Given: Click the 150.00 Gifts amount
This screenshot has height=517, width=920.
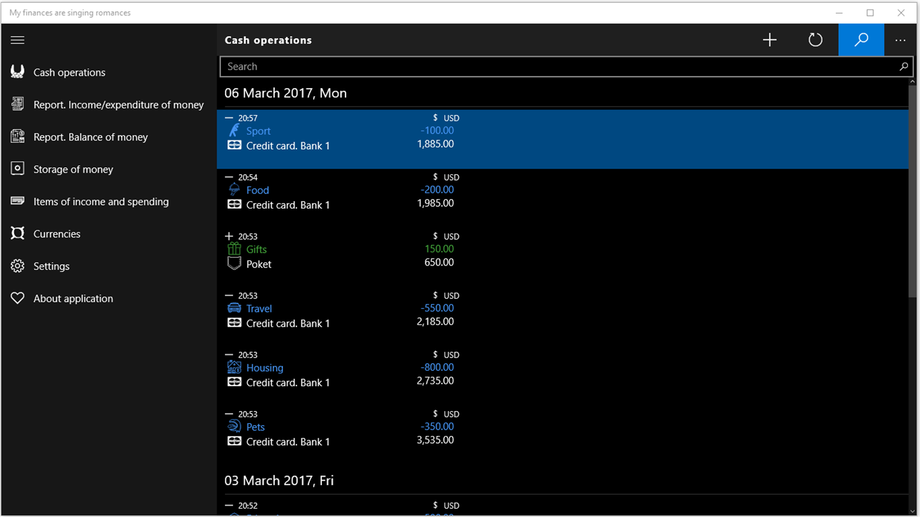Looking at the screenshot, I should pos(440,249).
